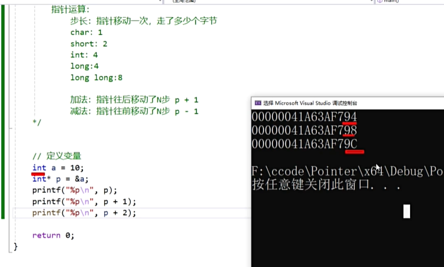Screen dimensions: 444x267
Task: Click the console window's system icon
Action: [258, 103]
